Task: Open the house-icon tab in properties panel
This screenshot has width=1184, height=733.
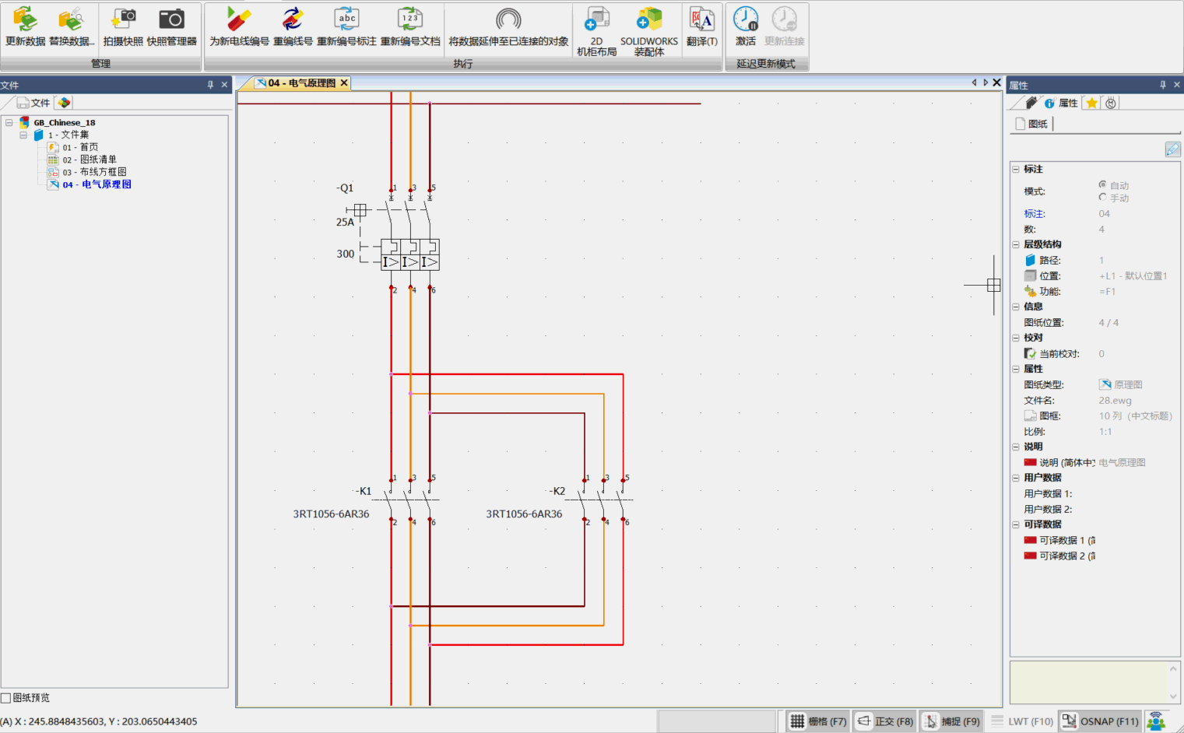Action: 1031,103
